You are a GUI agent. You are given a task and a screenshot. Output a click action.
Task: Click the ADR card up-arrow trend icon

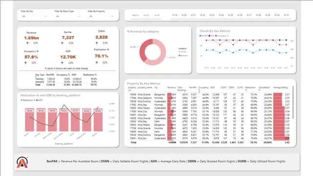62,63
